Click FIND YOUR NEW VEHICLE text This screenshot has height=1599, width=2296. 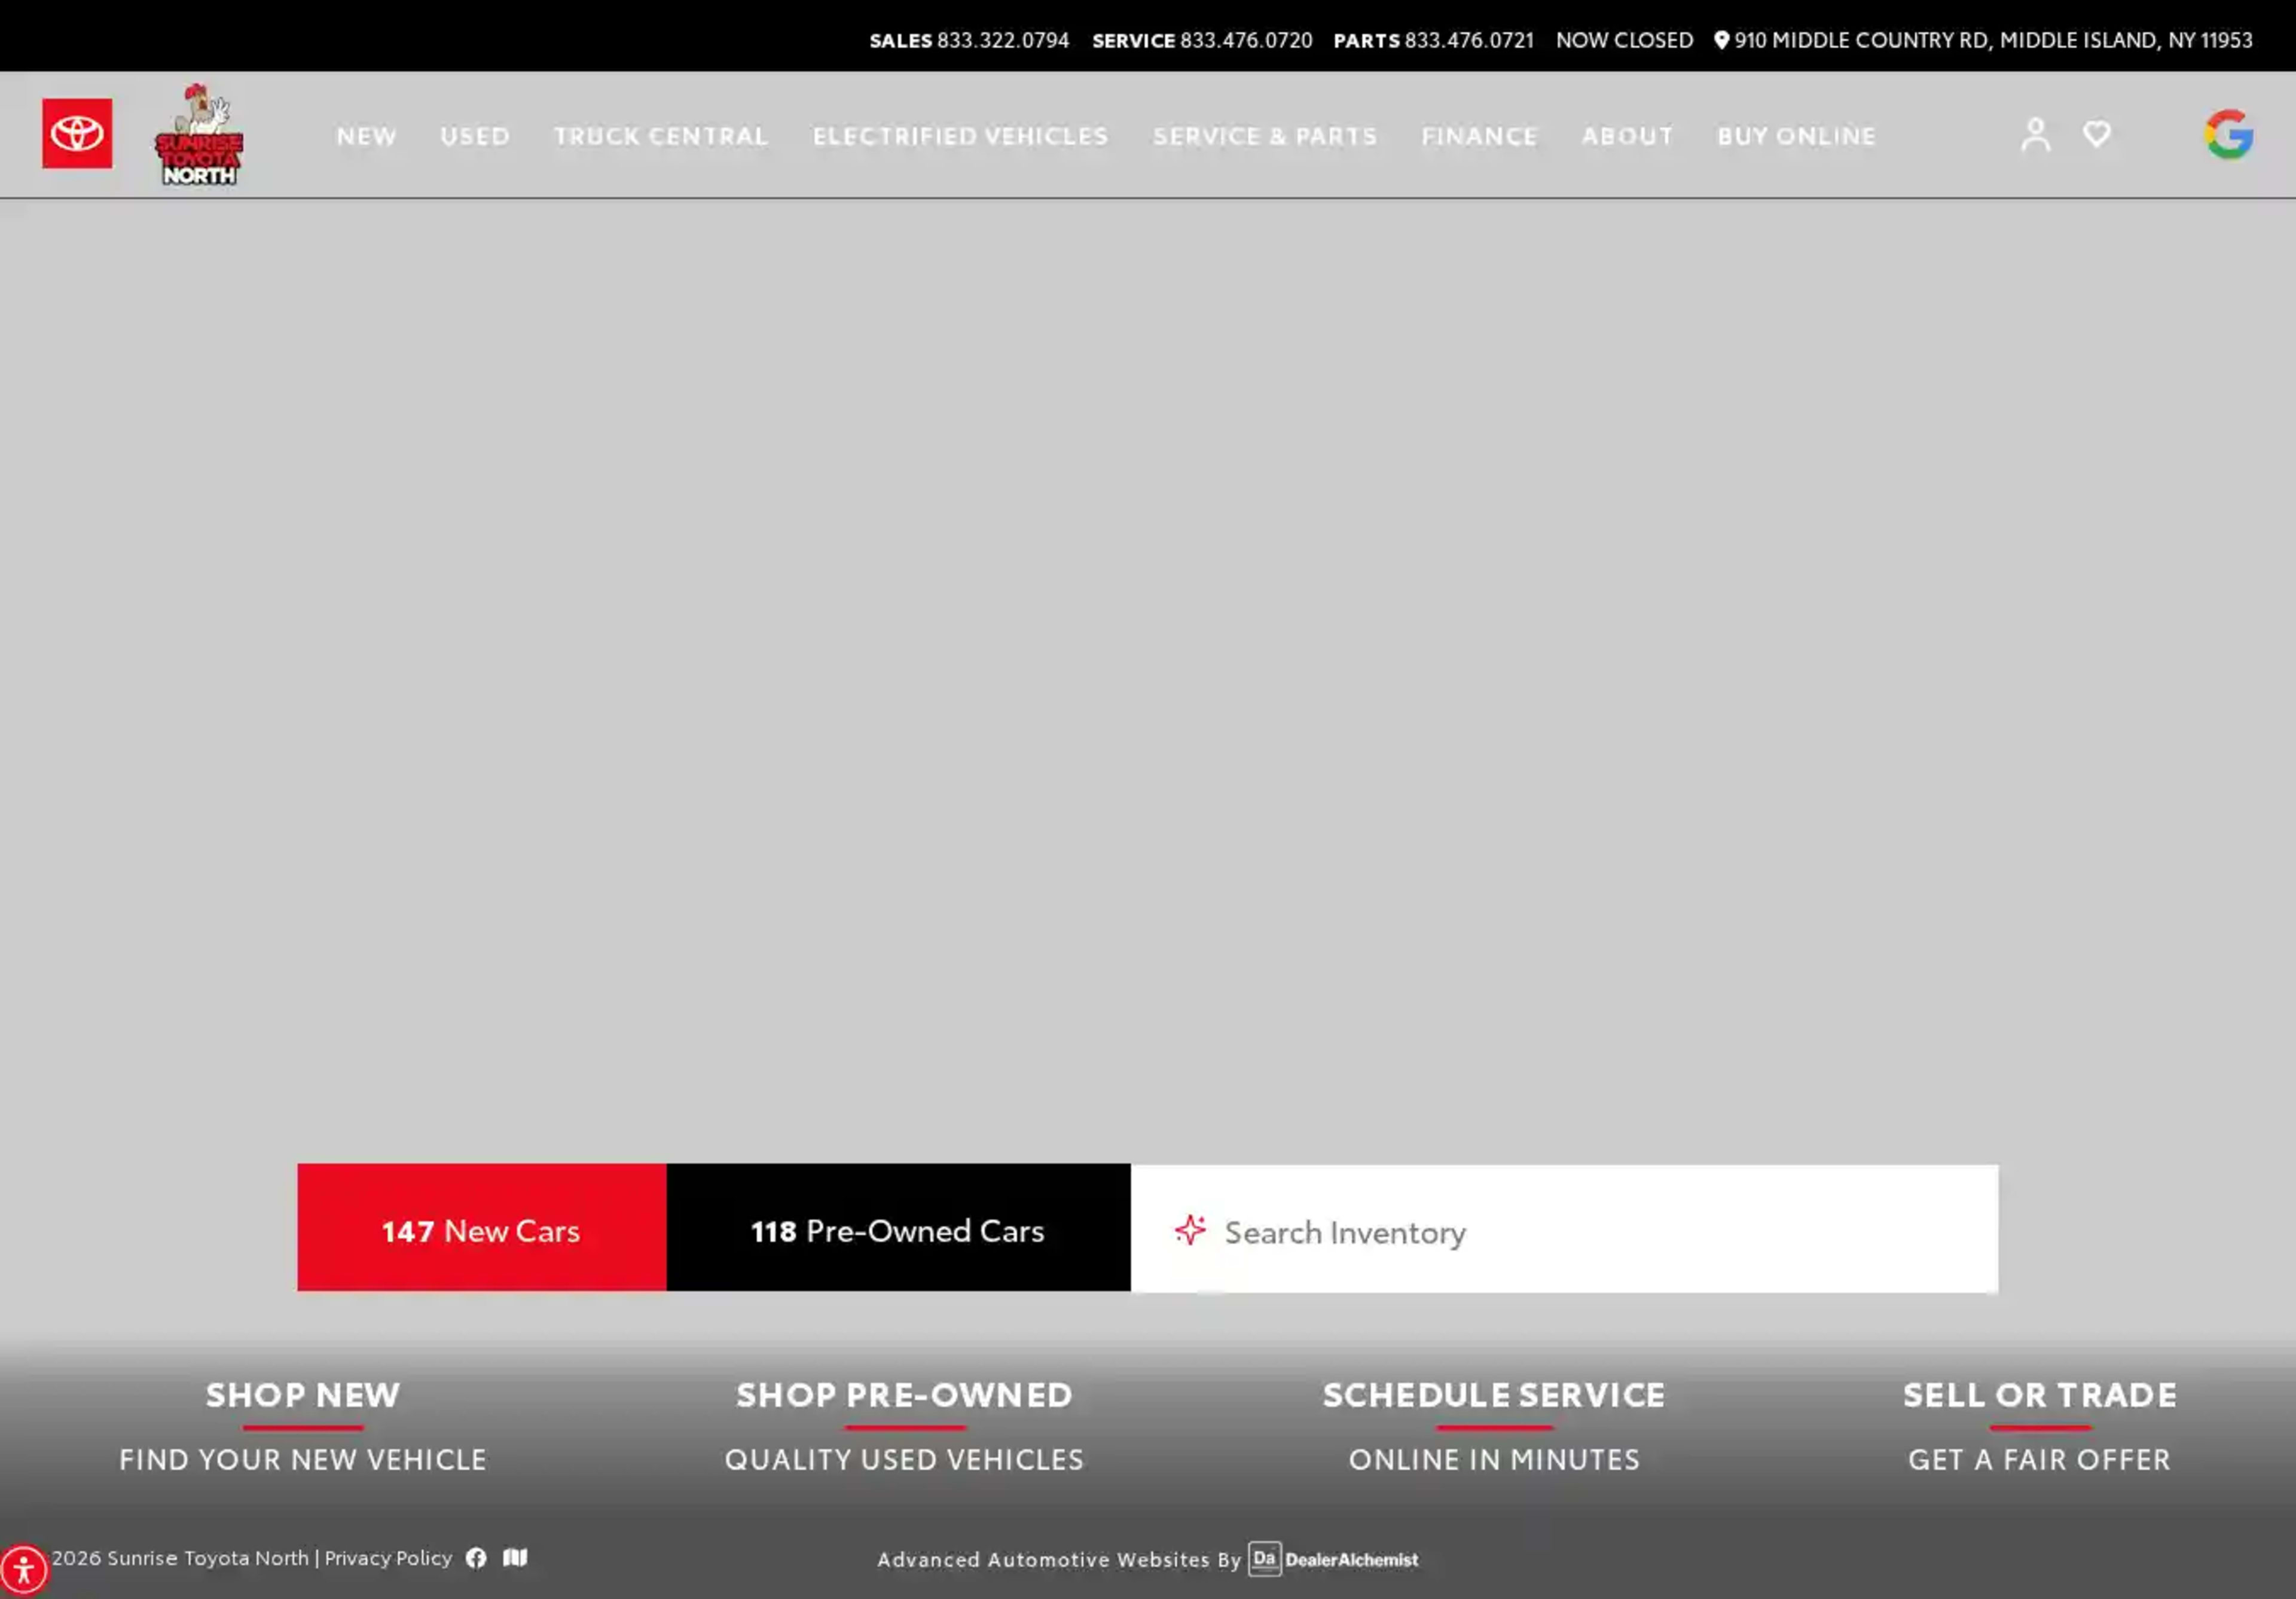point(303,1459)
